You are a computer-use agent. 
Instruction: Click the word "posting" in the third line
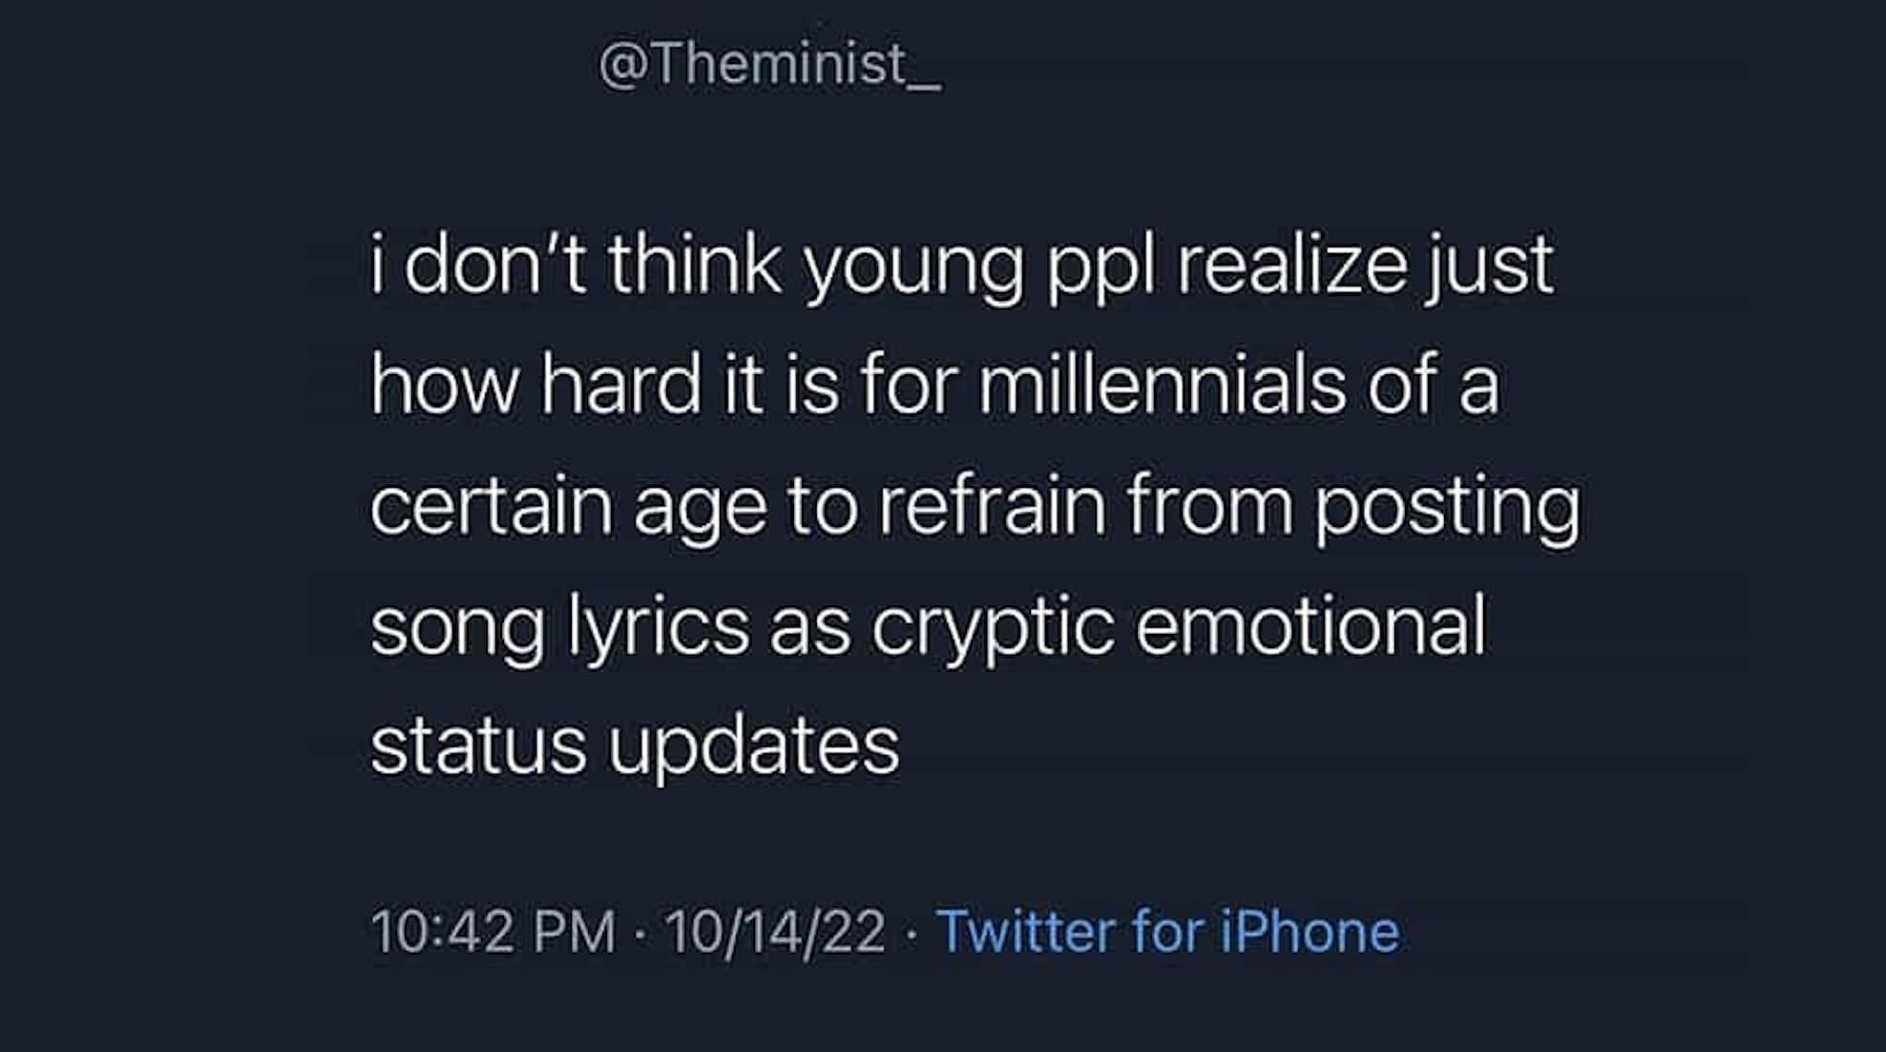click(1447, 507)
